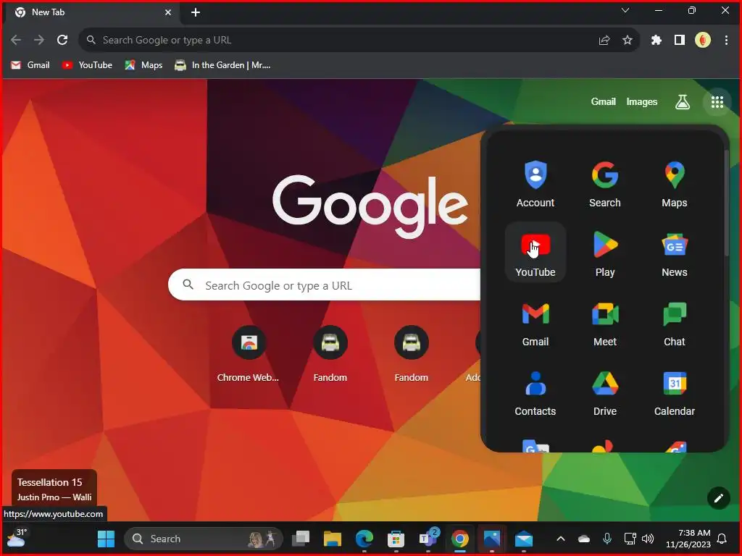This screenshot has height=556, width=742.
Task: Click Images link at page top right
Action: 641,101
